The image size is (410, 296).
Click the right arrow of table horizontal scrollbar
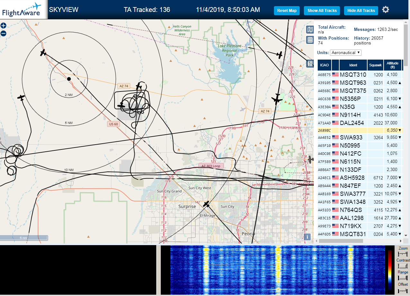click(x=401, y=241)
